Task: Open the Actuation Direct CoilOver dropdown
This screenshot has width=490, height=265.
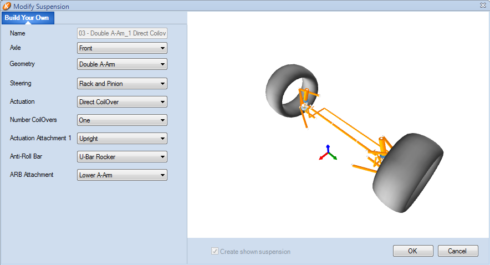Action: click(x=122, y=102)
